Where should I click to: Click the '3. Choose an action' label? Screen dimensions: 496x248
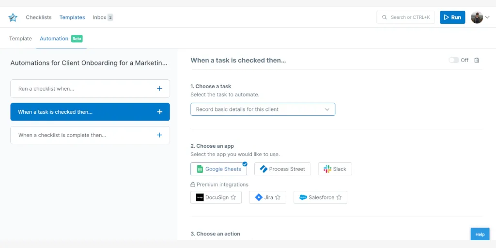coord(215,234)
